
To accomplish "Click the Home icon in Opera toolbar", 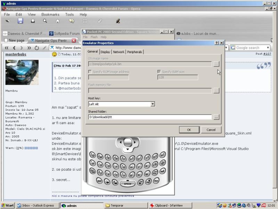I will click(x=58, y=21).
